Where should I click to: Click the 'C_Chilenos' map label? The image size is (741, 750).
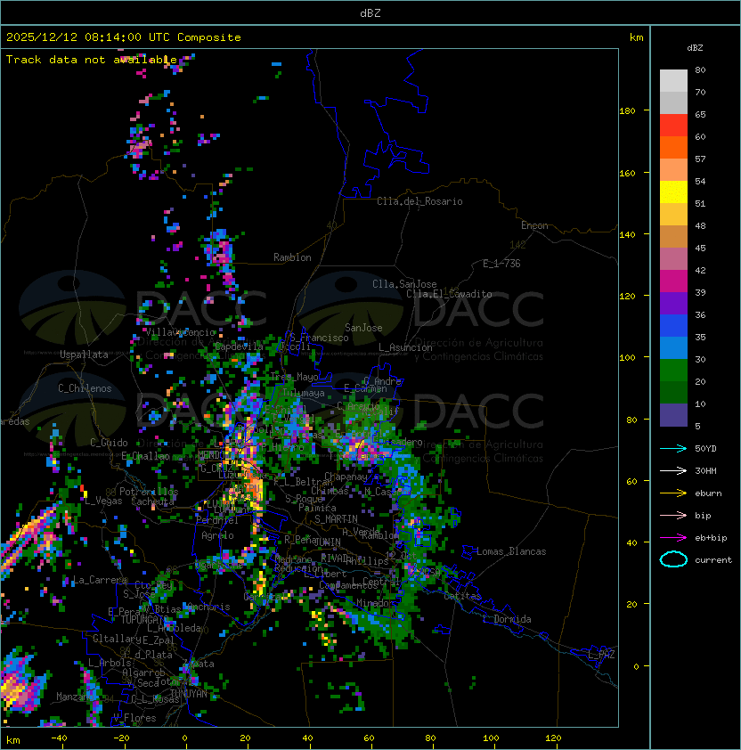point(85,388)
